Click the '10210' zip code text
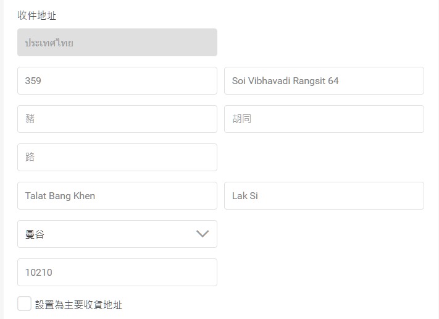 (x=38, y=273)
